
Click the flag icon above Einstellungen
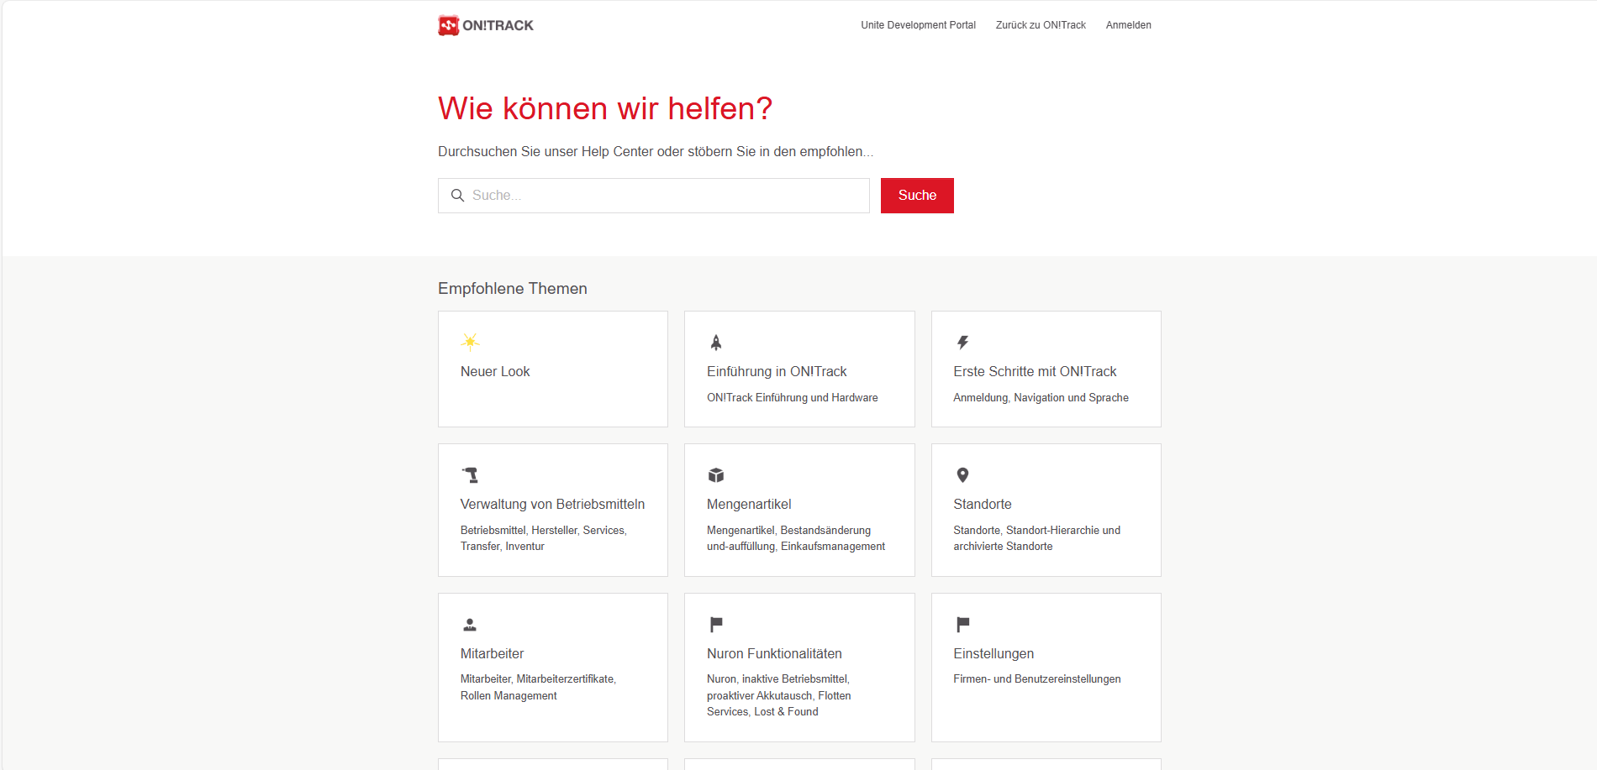click(962, 624)
